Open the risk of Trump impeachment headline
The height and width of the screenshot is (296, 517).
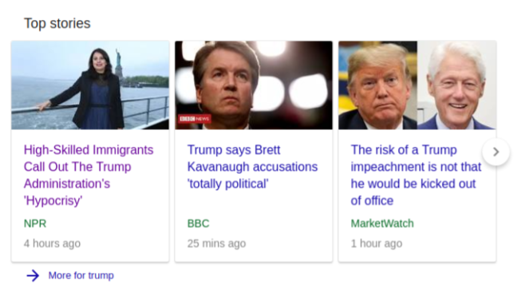416,175
